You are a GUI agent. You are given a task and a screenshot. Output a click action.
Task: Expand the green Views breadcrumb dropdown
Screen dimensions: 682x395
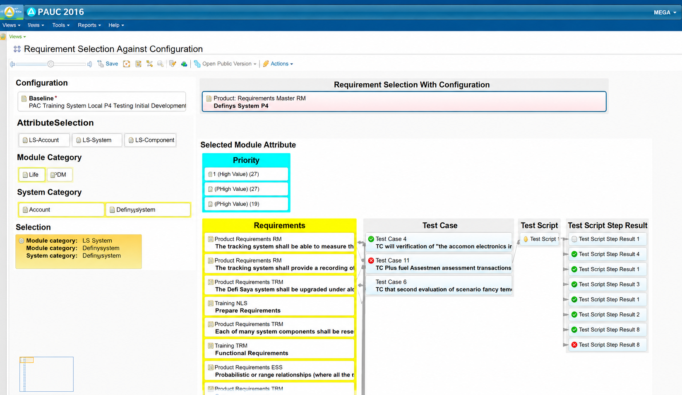click(17, 36)
